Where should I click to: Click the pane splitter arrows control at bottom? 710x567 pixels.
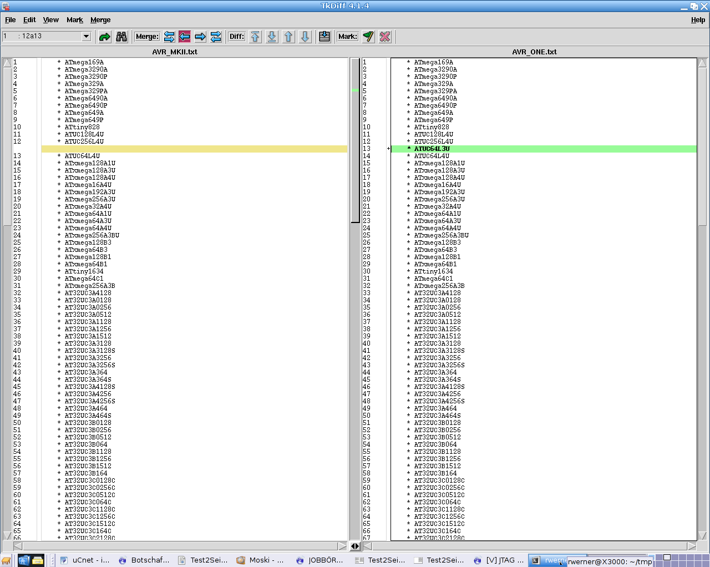(x=356, y=546)
